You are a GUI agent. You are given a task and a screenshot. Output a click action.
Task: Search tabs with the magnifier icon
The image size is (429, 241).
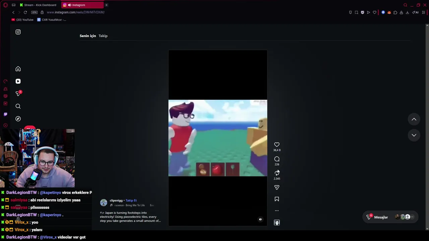tap(405, 5)
